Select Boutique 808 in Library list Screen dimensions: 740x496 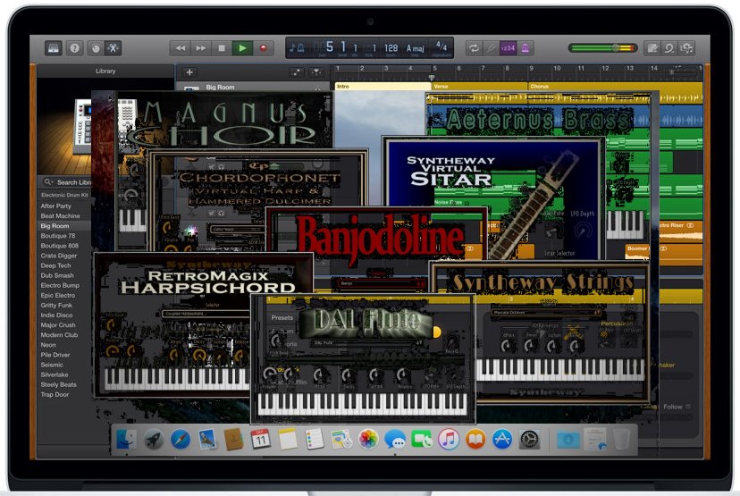click(x=60, y=246)
